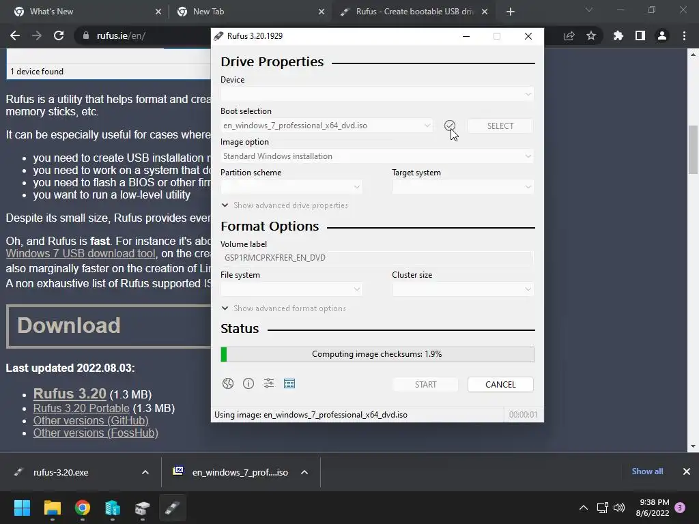Show hidden system tray icons
The image size is (699, 524).
[583, 508]
